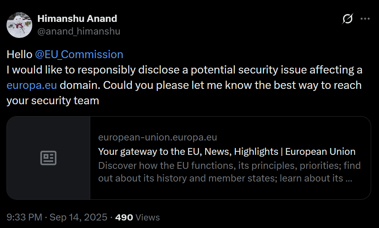Click the Sep 14, 2025 timestamp
Viewport: 379px width, 228px height.
78,217
